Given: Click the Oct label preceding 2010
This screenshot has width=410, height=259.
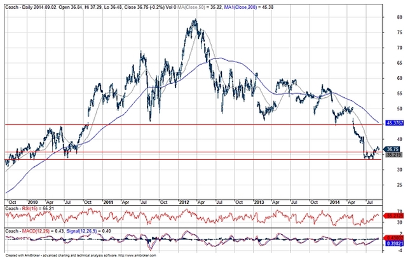Looking at the screenshot, I should pos(12,203).
